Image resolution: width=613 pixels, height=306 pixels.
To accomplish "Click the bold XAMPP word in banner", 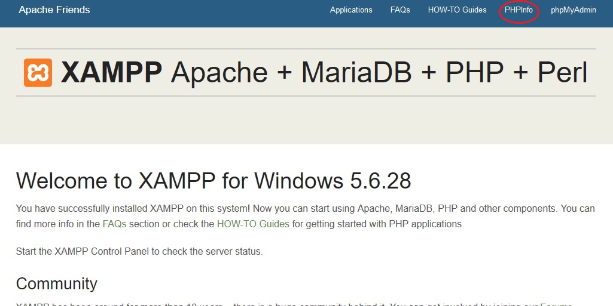I will coord(111,73).
